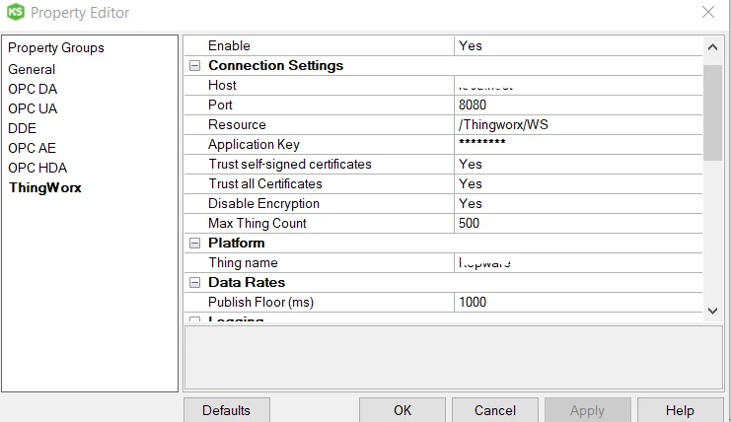
Task: Edit the Thing name value field
Action: point(578,262)
